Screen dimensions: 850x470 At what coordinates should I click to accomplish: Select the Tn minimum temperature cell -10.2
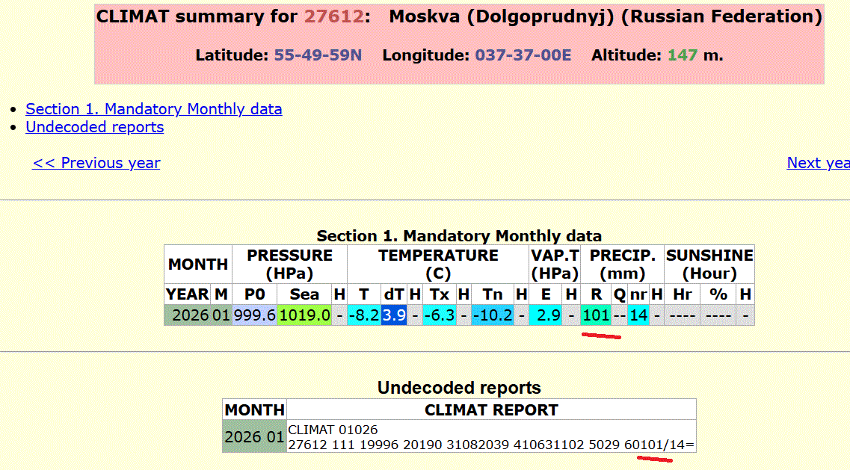point(492,315)
